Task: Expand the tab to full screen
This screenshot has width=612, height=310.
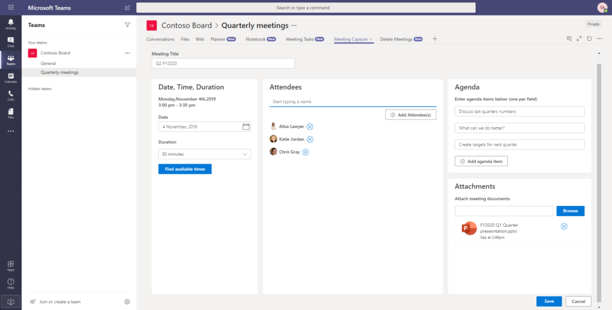Action: [579, 39]
